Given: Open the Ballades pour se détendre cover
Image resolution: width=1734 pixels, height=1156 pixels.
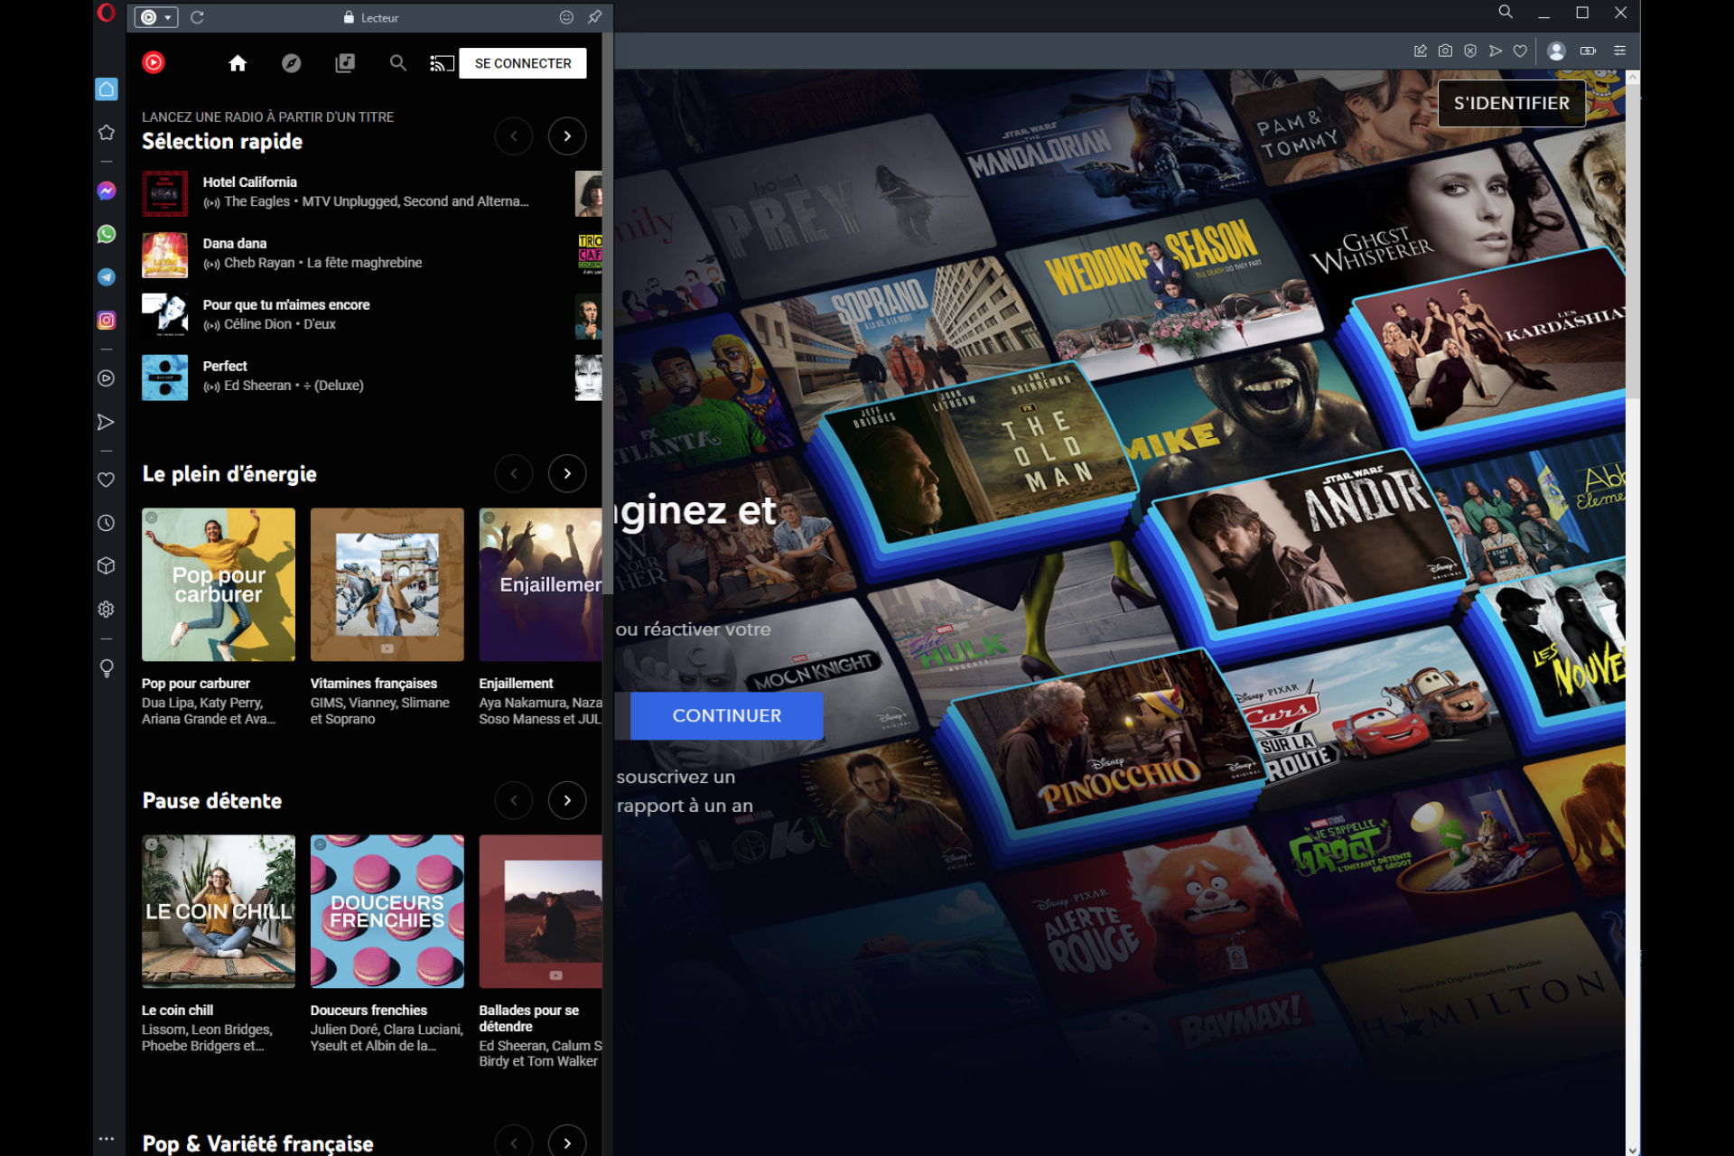Looking at the screenshot, I should point(540,911).
